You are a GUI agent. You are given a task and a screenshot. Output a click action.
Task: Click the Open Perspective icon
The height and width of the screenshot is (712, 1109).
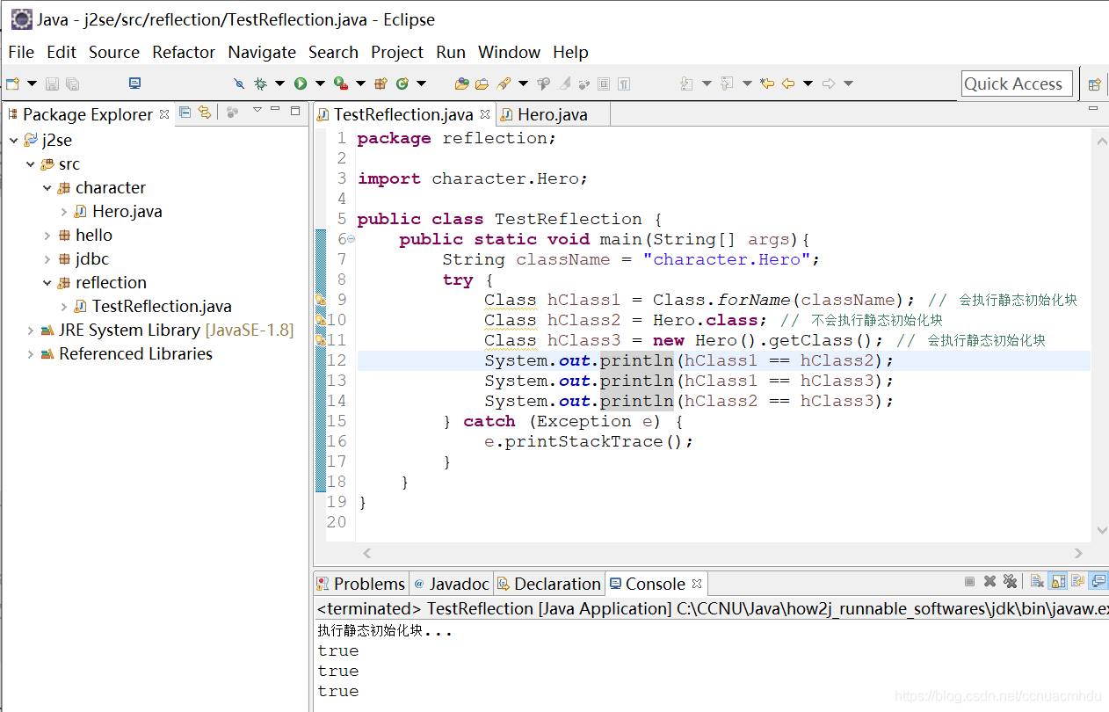[x=1095, y=84]
